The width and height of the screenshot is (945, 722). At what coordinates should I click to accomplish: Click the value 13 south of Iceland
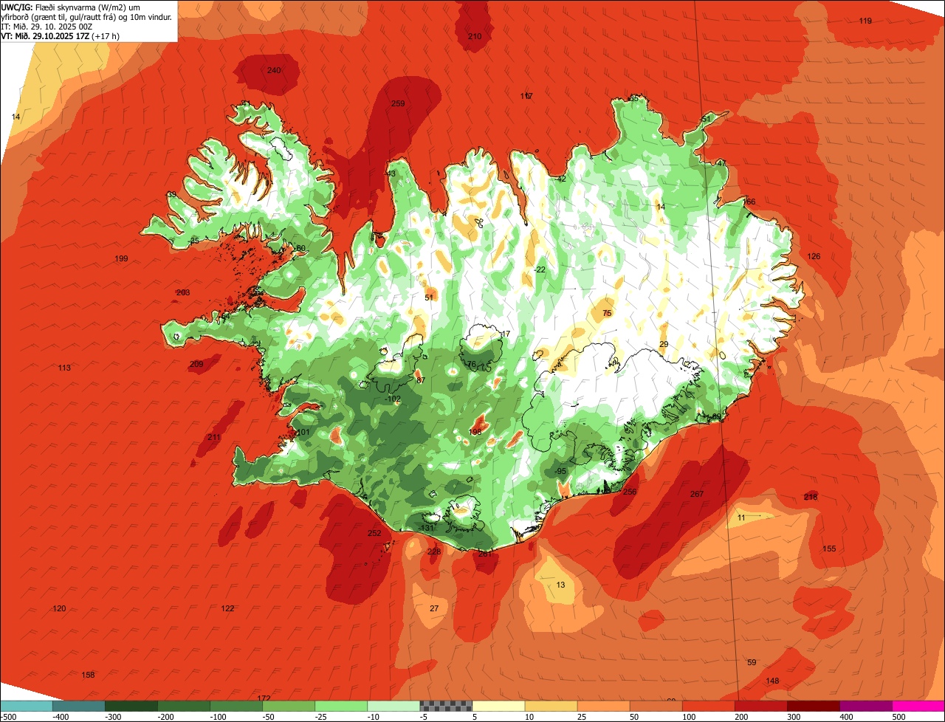(x=561, y=585)
